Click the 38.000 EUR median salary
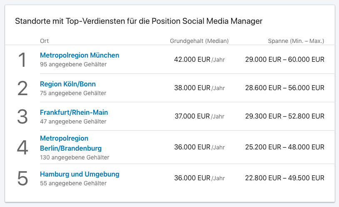Screen dimensions: 339x207 pos(192,88)
